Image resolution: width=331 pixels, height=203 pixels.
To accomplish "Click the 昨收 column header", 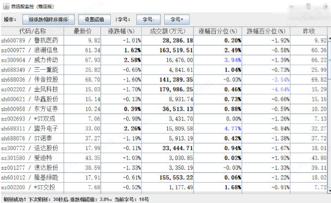I will [x=309, y=31].
